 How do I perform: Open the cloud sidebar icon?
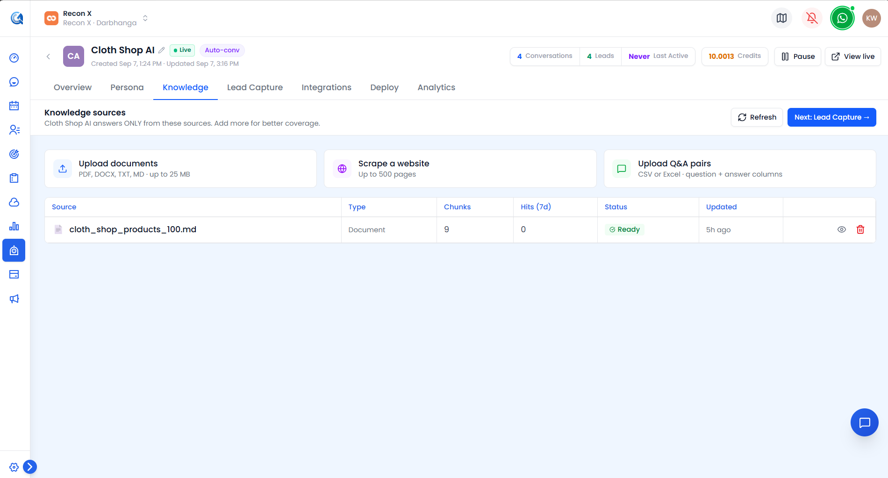point(14,202)
